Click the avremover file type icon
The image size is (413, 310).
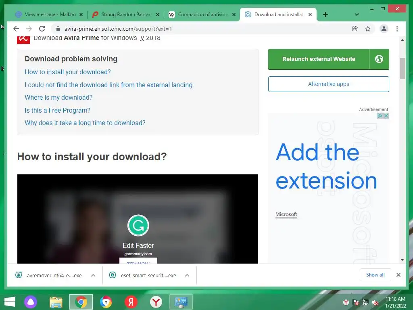[19, 275]
